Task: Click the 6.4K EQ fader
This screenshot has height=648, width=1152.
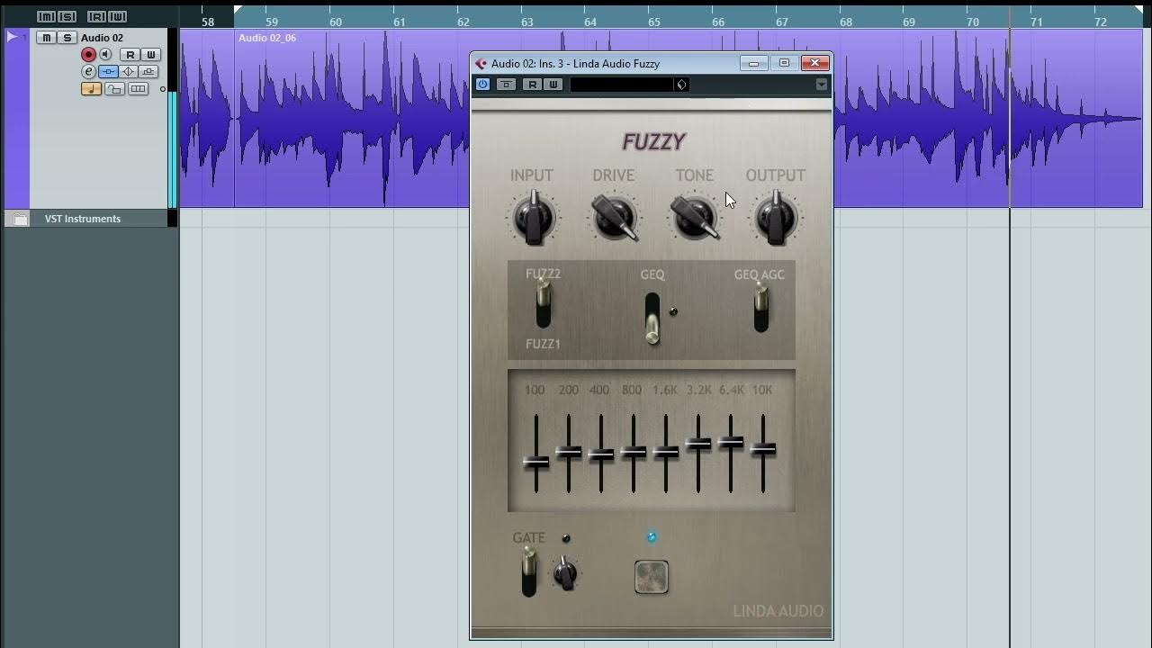Action: click(x=731, y=442)
